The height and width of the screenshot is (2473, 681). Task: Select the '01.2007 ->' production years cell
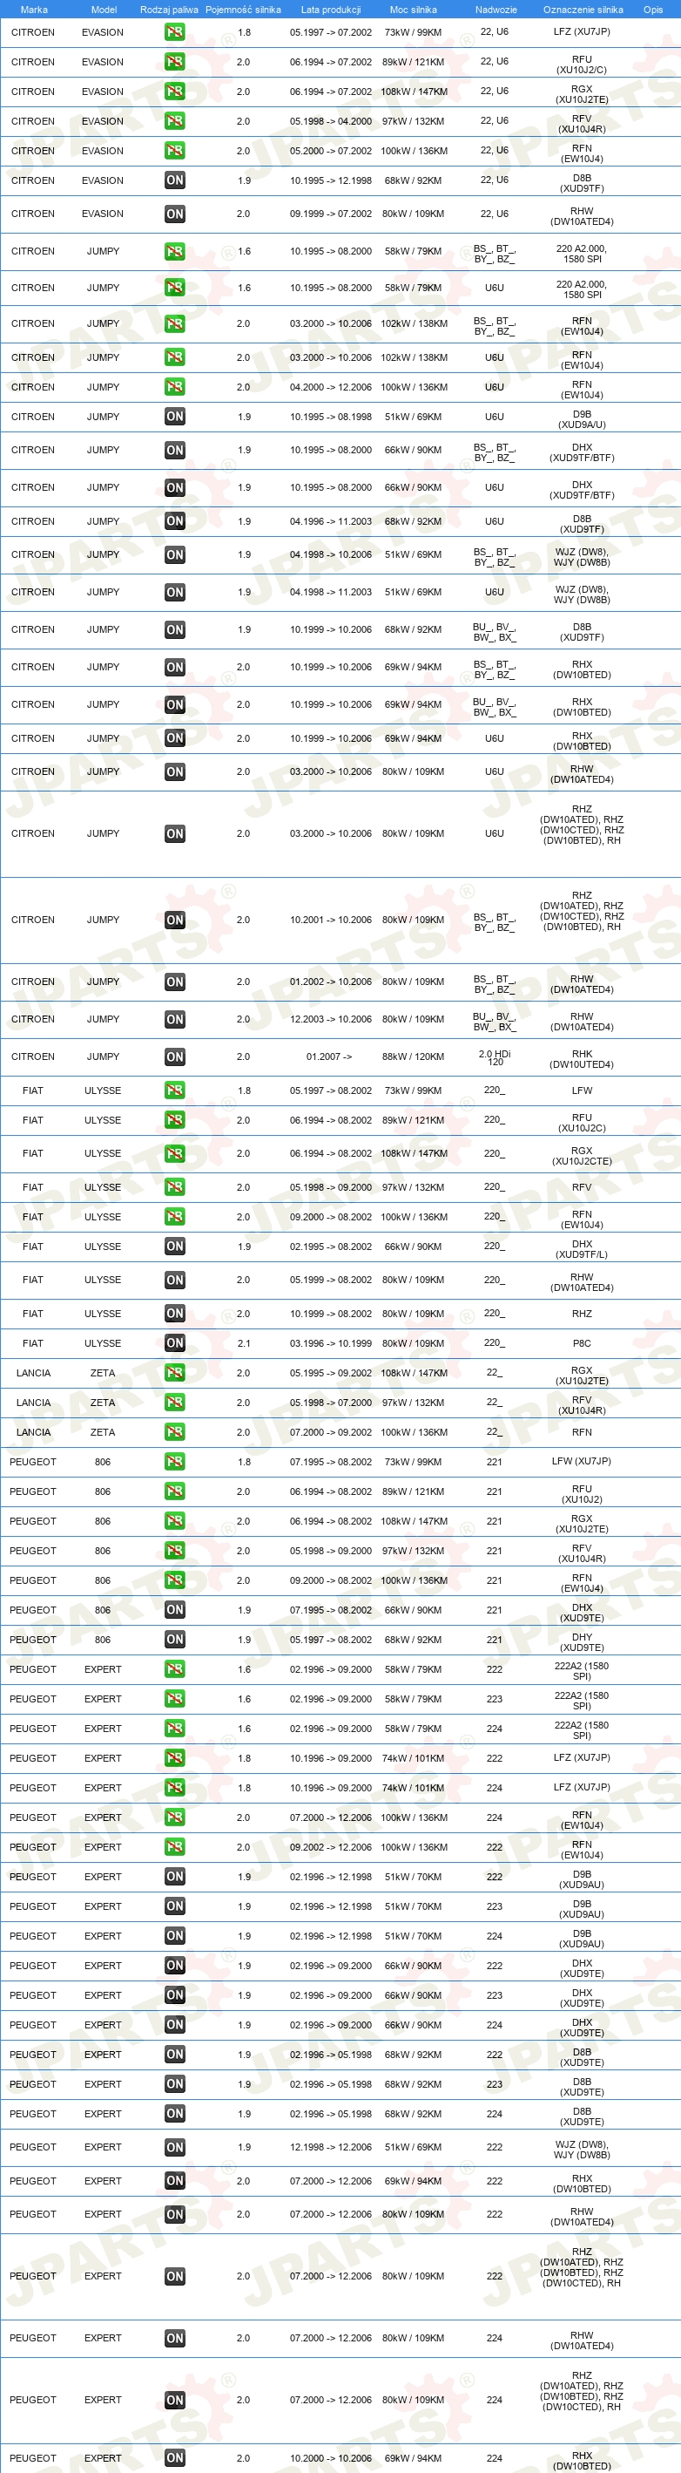329,1057
